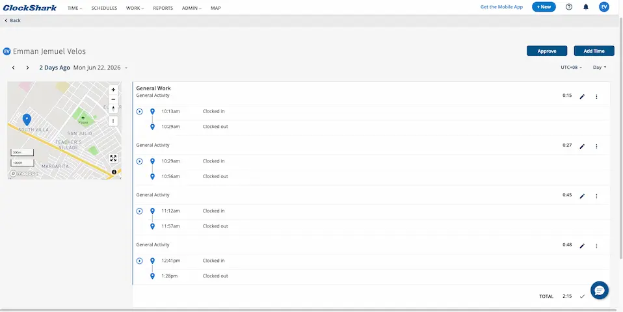Open map three-dot options button

click(113, 121)
